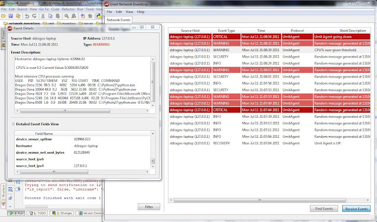Find magnifier icon in PyCharm toolbar
The width and height of the screenshot is (377, 222).
pyautogui.click(x=67, y=16)
